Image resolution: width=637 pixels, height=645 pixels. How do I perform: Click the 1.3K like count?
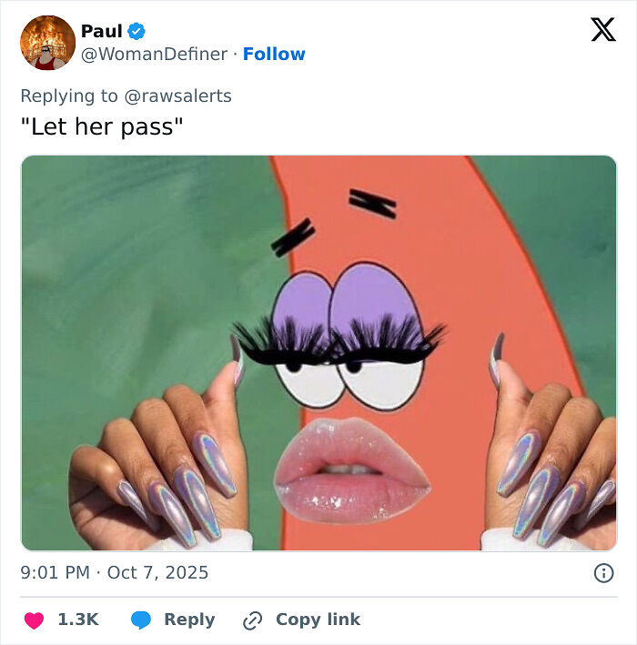(x=78, y=620)
